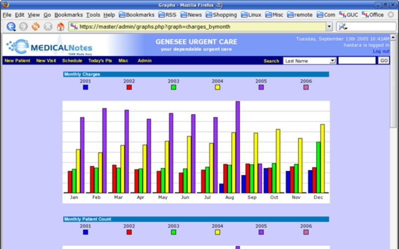The height and width of the screenshot is (249, 399).
Task: Click the 2003 green swatch in Monthly Charges legend
Action: [174, 87]
